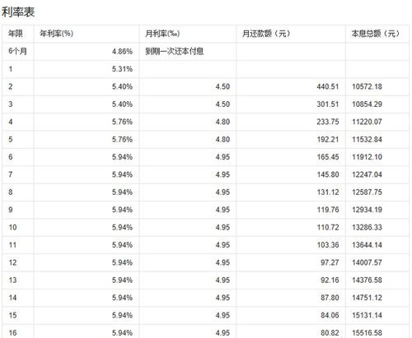Click monthly payment 80.82
This screenshot has height=338, width=412.
(330, 333)
